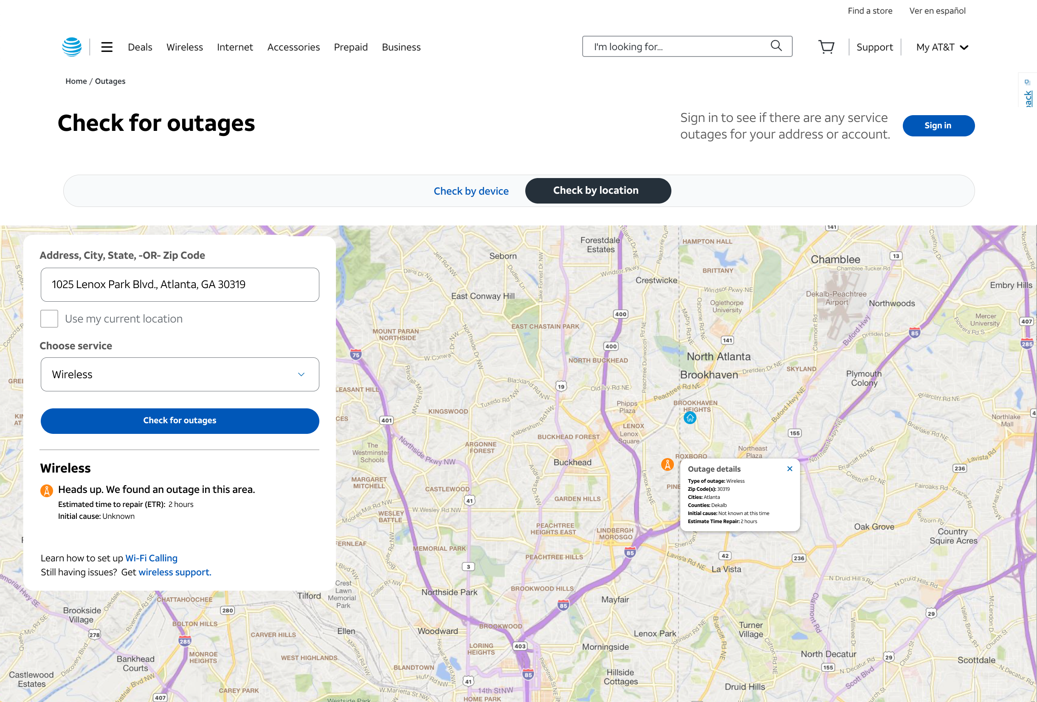Viewport: 1037px width, 702px height.
Task: Click the 'Initial cause: Unknown' text
Action: click(96, 516)
